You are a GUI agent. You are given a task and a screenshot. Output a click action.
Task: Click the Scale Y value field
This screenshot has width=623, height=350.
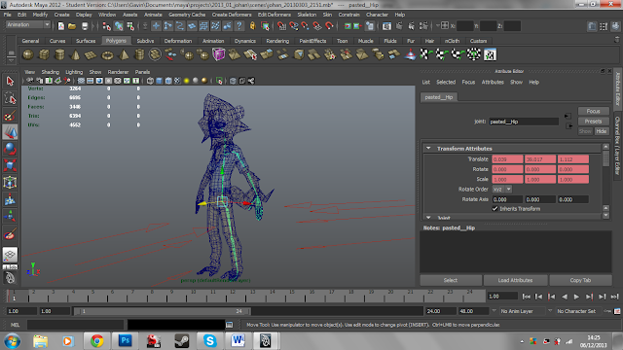pyautogui.click(x=540, y=179)
